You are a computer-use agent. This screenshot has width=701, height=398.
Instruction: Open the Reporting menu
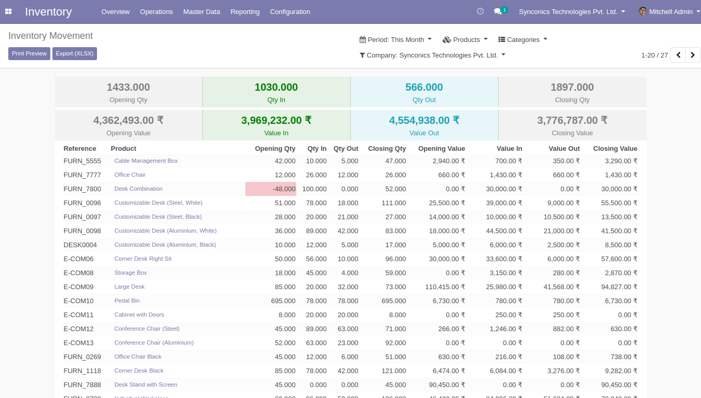click(245, 11)
